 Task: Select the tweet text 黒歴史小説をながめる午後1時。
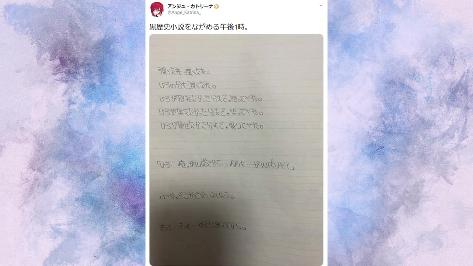coord(200,27)
